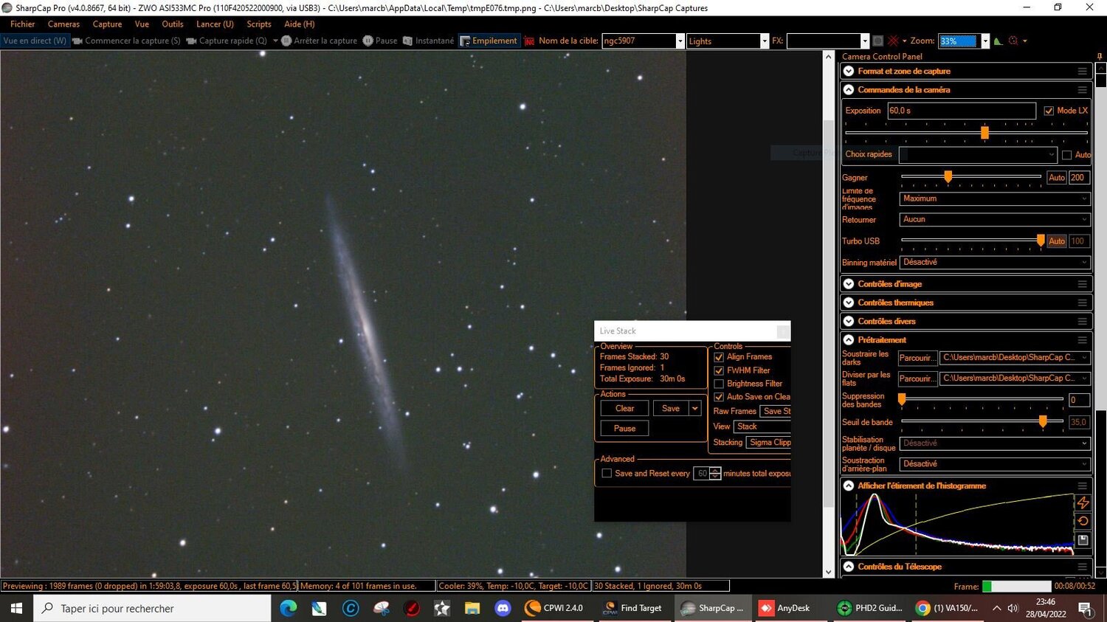Expand the Contrôles d'image section
Image resolution: width=1107 pixels, height=622 pixels.
(848, 283)
